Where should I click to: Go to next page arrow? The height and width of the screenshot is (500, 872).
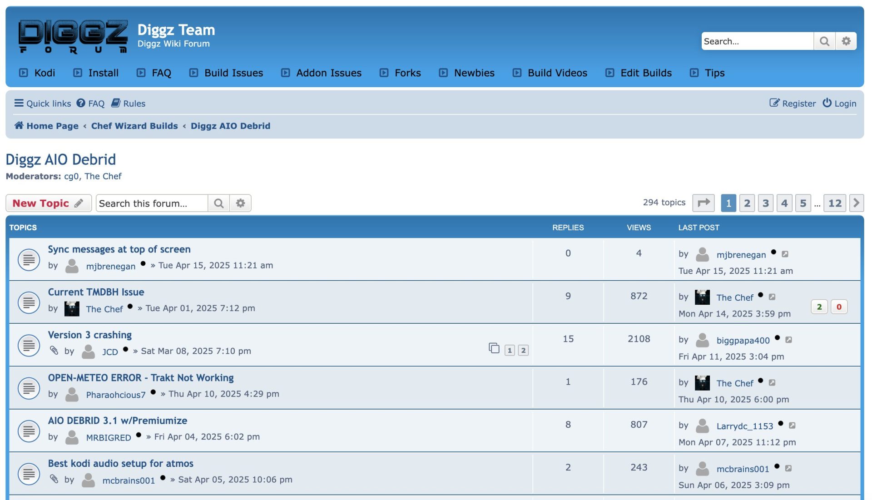(857, 203)
